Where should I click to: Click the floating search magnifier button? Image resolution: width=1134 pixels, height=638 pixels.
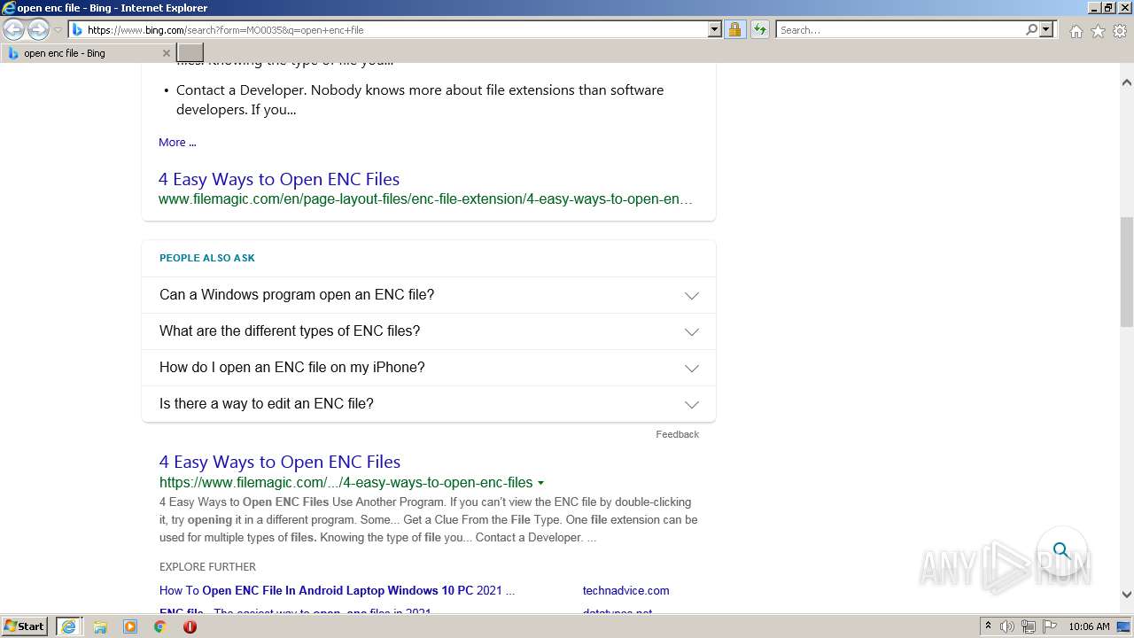point(1061,550)
